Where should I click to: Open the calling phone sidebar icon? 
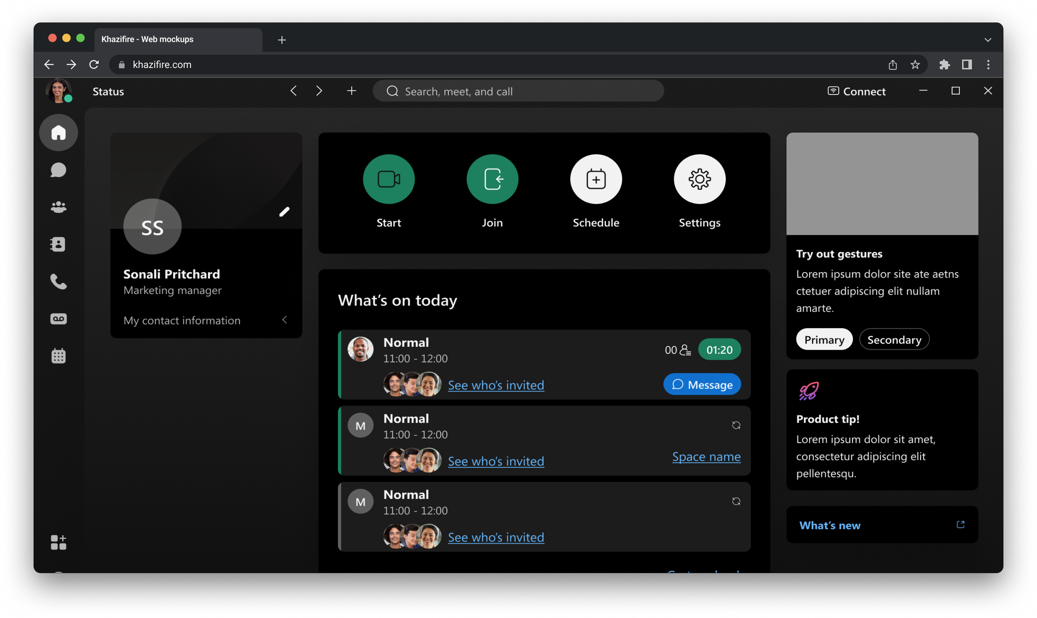(x=58, y=282)
